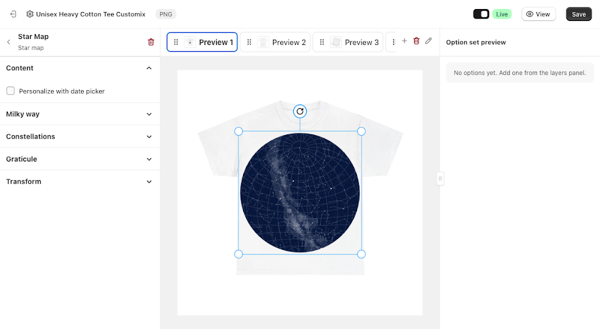Click the Live status badge

(x=502, y=14)
